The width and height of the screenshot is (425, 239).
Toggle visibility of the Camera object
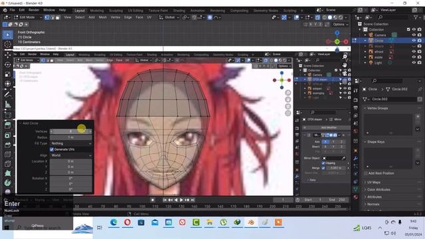(414, 35)
